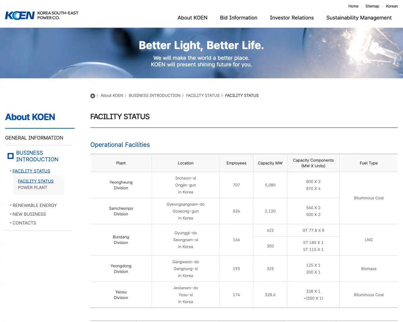Click the Home link at the top right
This screenshot has height=322, width=403.
(353, 6)
